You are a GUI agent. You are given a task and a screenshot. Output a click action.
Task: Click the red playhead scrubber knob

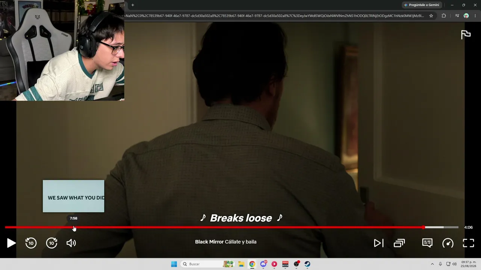[424, 227]
